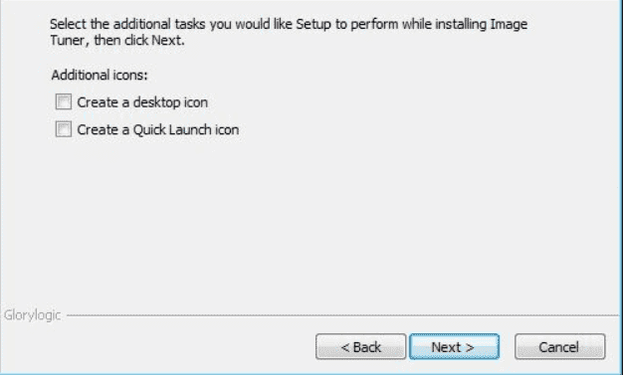623x375 pixels.
Task: Proceed with the Next > button
Action: click(x=454, y=347)
